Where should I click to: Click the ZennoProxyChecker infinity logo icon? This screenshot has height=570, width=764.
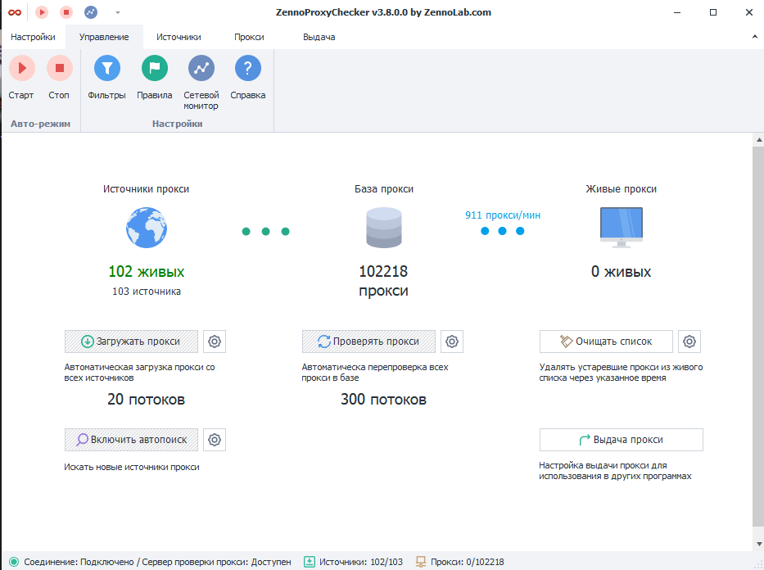(15, 12)
